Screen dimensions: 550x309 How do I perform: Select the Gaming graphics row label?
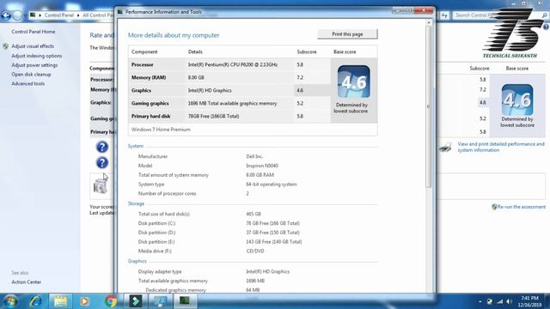click(150, 103)
